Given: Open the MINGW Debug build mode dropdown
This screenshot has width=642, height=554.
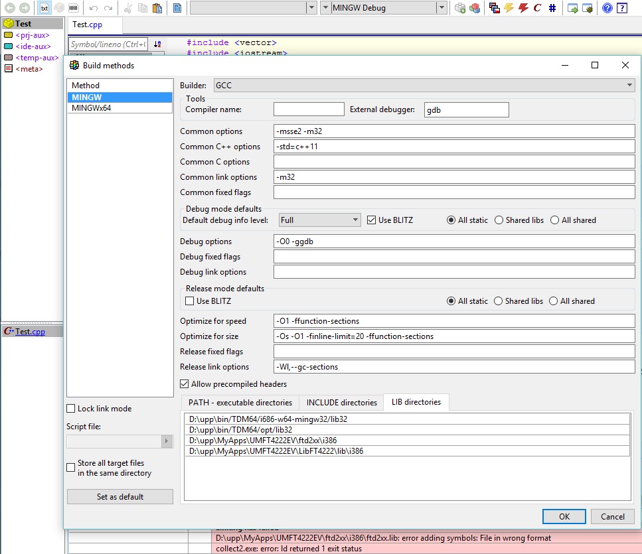Looking at the screenshot, I should pyautogui.click(x=441, y=8).
